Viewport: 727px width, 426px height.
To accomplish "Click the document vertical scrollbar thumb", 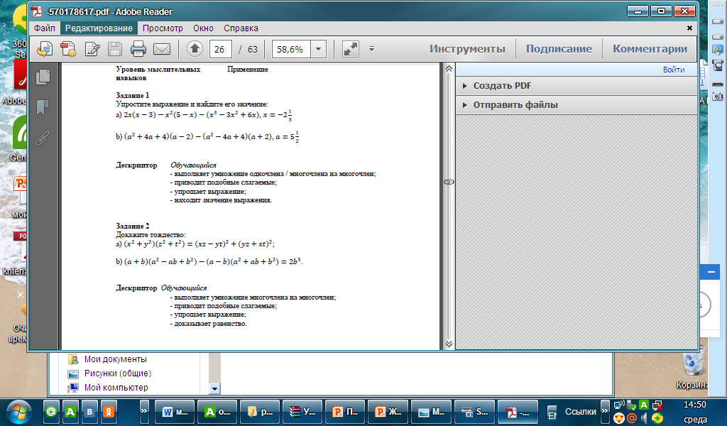I will (x=449, y=182).
